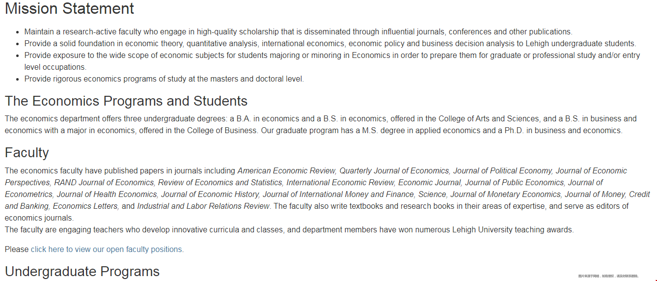Click the Journal of Political Economy text
657x281 pixels.
502,170
